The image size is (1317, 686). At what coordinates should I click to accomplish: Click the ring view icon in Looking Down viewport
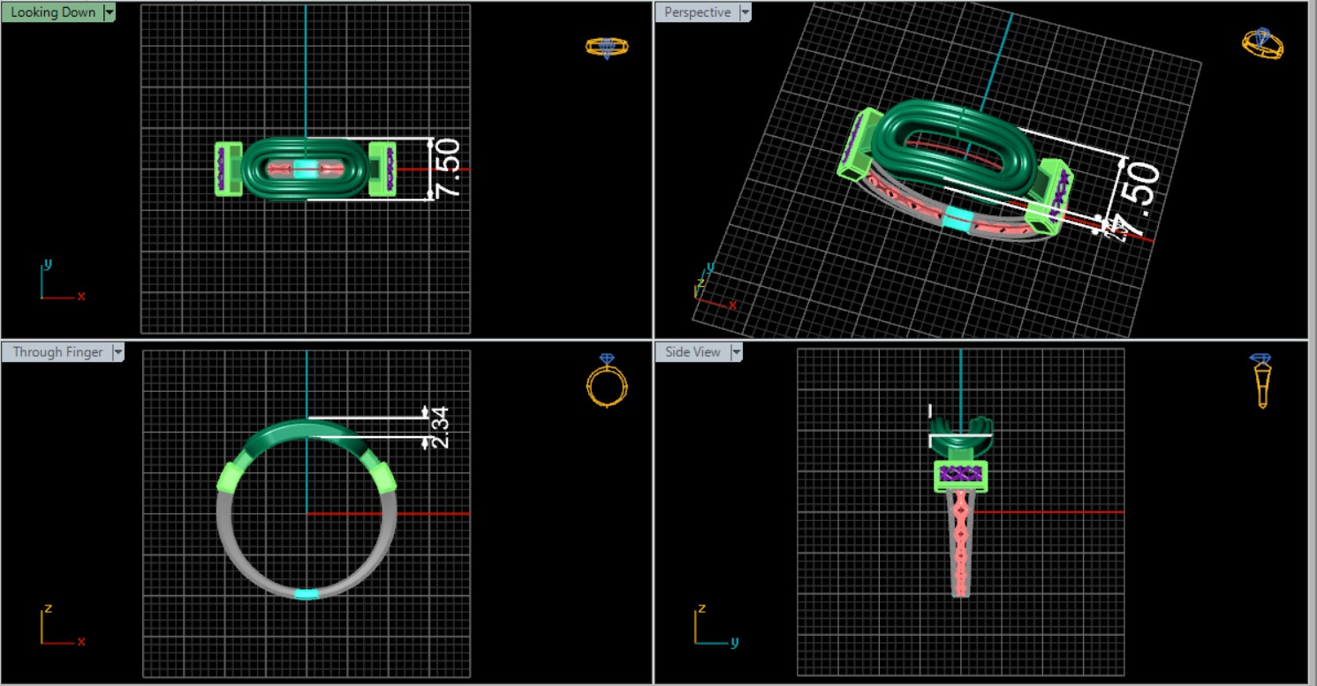(606, 47)
